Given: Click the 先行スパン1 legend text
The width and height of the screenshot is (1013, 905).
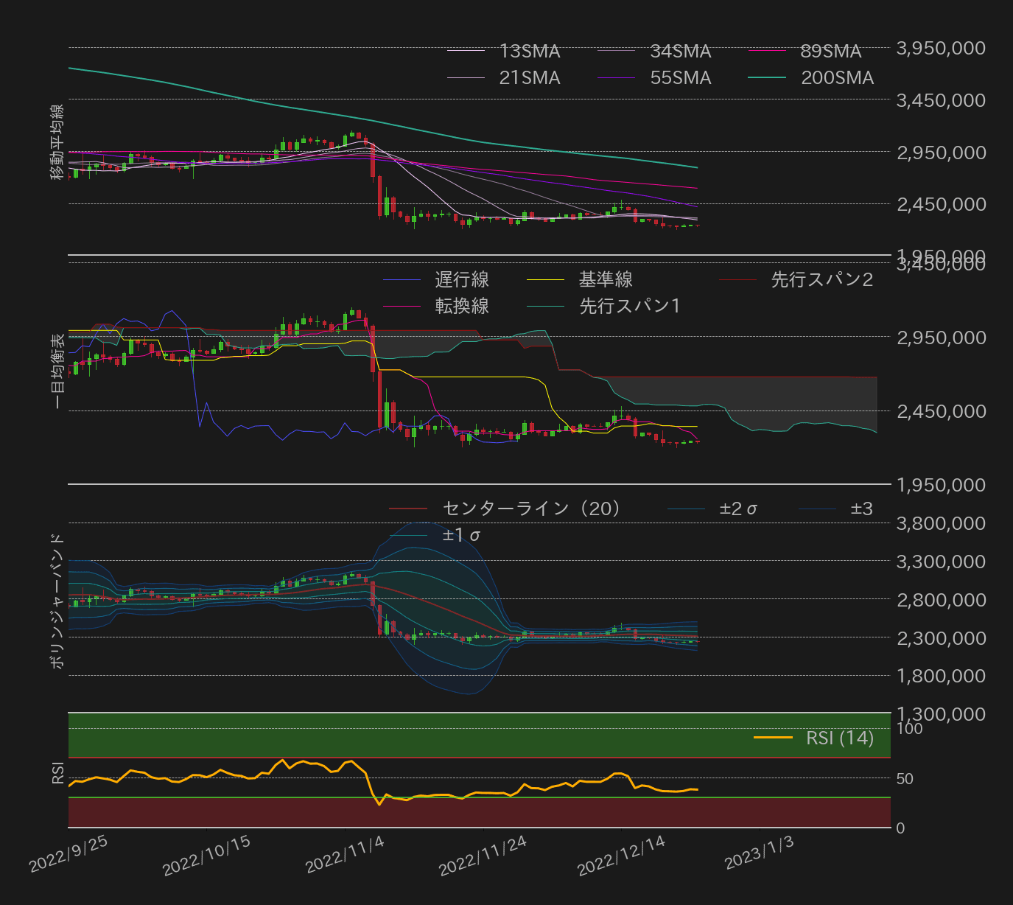Looking at the screenshot, I should coord(628,306).
